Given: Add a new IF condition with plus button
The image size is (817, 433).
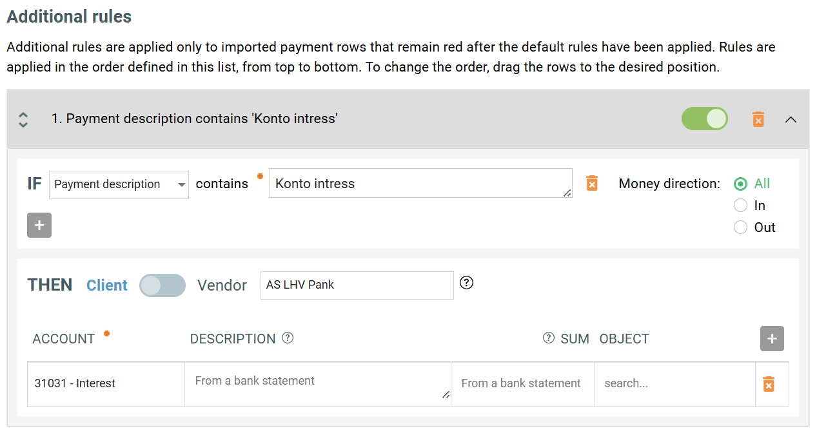Looking at the screenshot, I should (x=39, y=225).
